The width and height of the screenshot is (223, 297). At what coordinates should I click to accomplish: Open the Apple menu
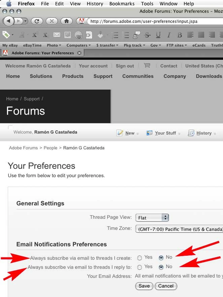9,4
